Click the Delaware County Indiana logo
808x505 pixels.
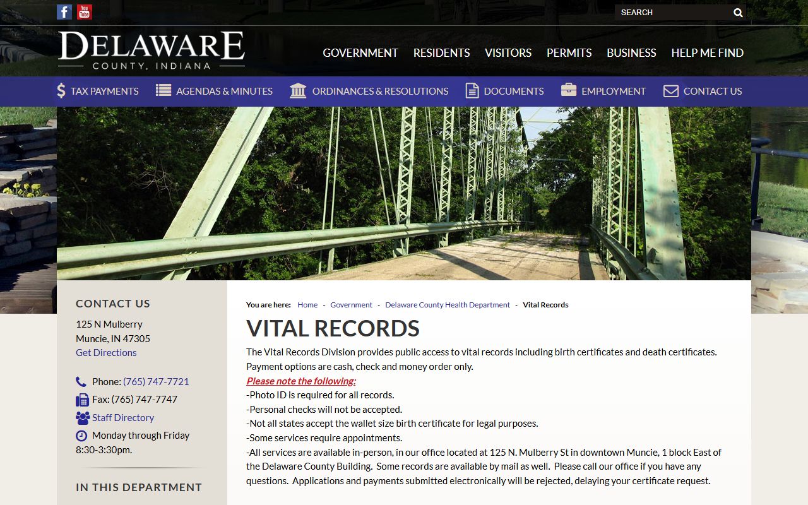(151, 50)
